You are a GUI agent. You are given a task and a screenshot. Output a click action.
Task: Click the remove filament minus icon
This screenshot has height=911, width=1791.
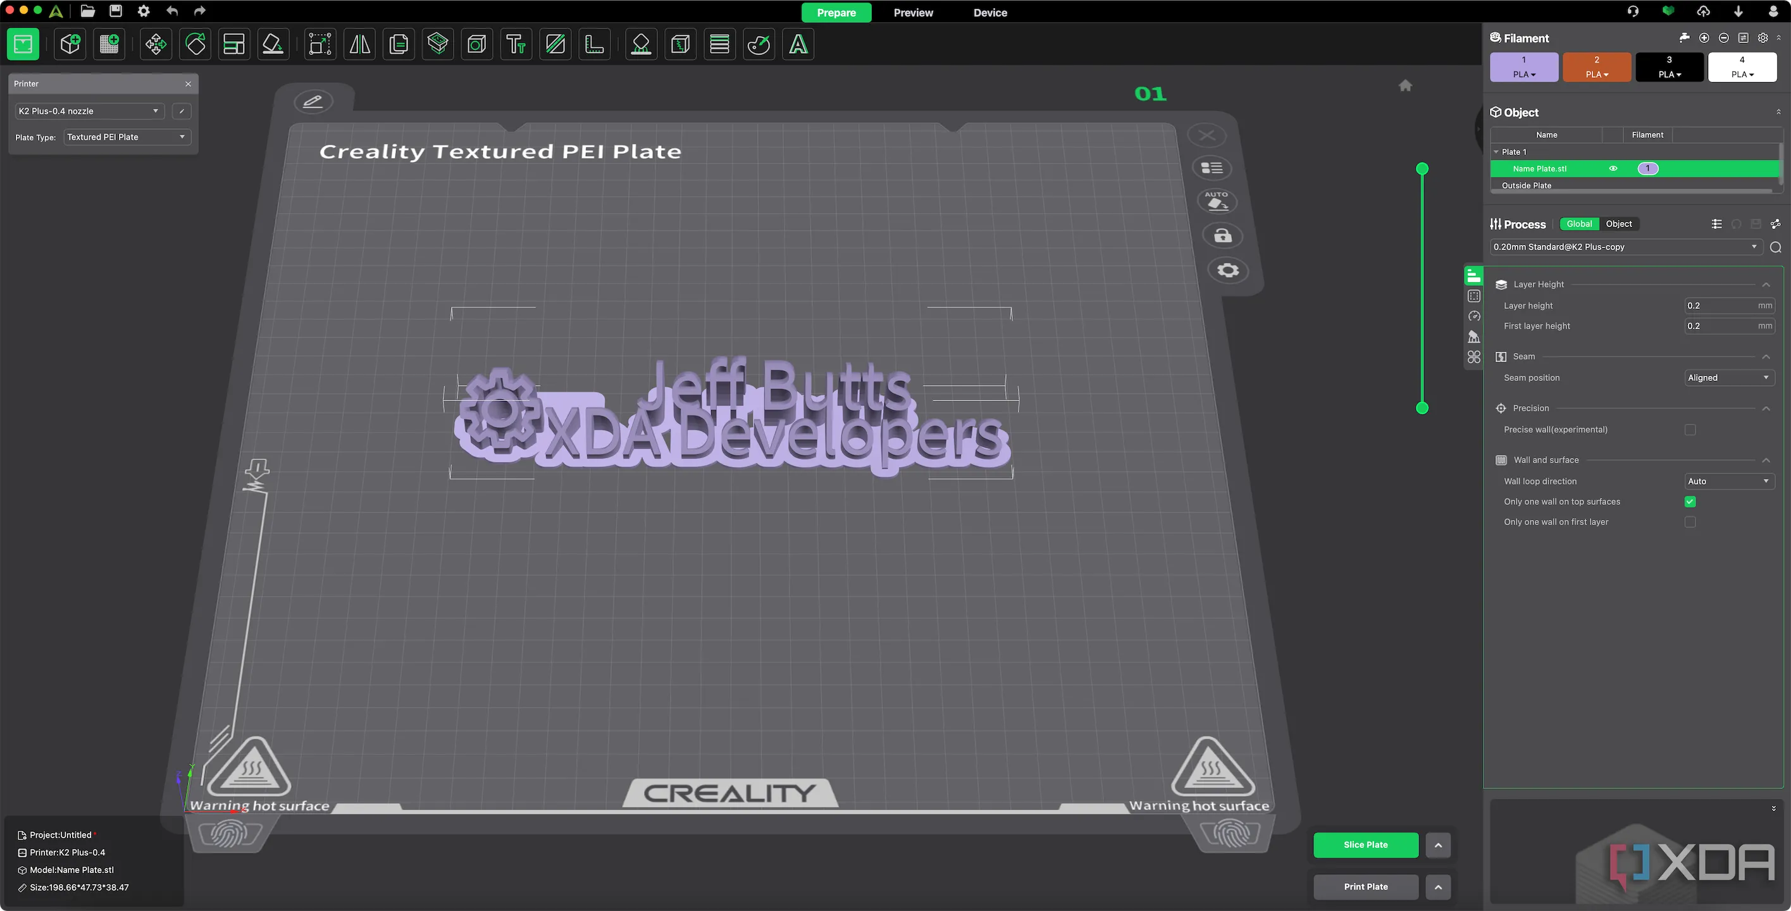(1723, 38)
